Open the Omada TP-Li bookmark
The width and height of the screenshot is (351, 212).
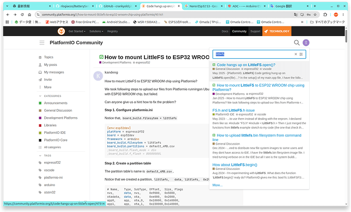coord(208,22)
